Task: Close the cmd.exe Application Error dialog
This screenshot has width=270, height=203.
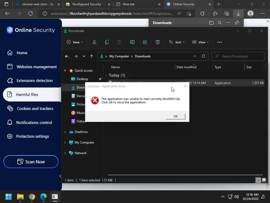Action: 185,86
